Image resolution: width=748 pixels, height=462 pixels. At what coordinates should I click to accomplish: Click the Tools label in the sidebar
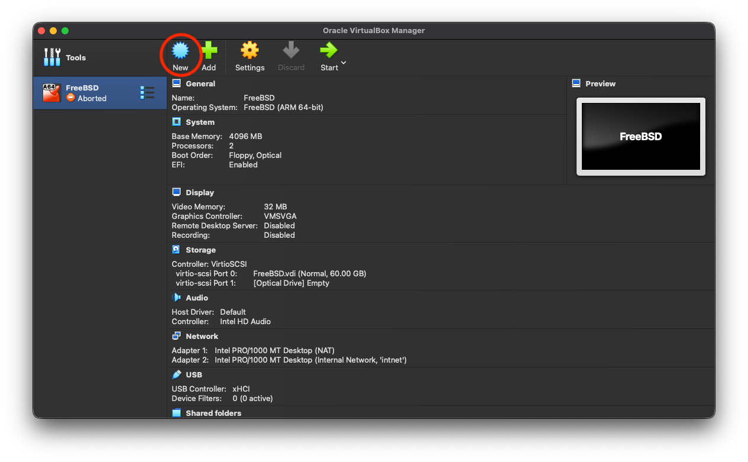tap(76, 58)
